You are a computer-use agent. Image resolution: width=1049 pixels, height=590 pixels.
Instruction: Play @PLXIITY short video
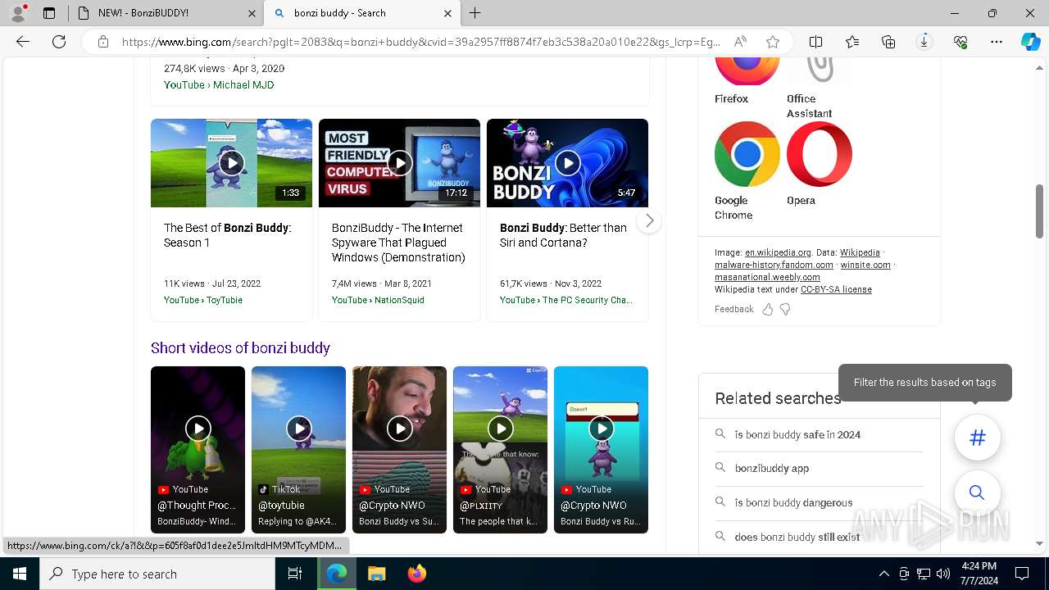[500, 450]
